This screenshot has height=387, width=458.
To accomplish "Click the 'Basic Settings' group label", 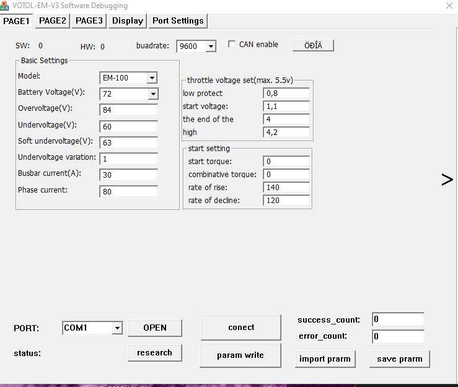I will pyautogui.click(x=45, y=61).
